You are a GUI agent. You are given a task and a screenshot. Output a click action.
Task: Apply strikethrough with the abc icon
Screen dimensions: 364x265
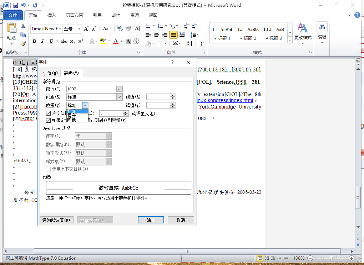[x=64, y=41]
